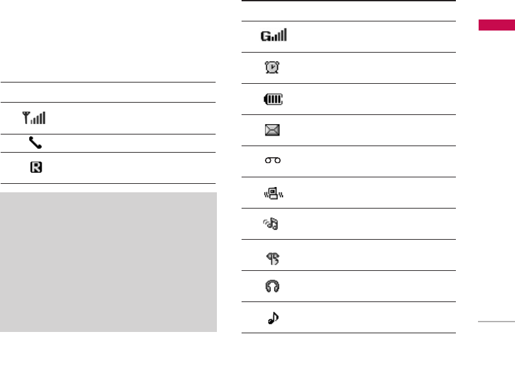515x369 pixels.
Task: Click the network signal strength antenna icon
Action: [x=34, y=118]
